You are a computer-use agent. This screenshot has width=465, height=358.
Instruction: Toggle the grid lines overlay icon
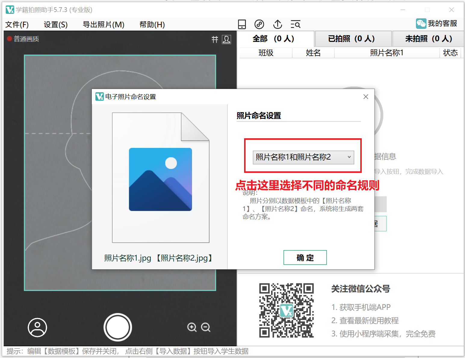(x=215, y=39)
